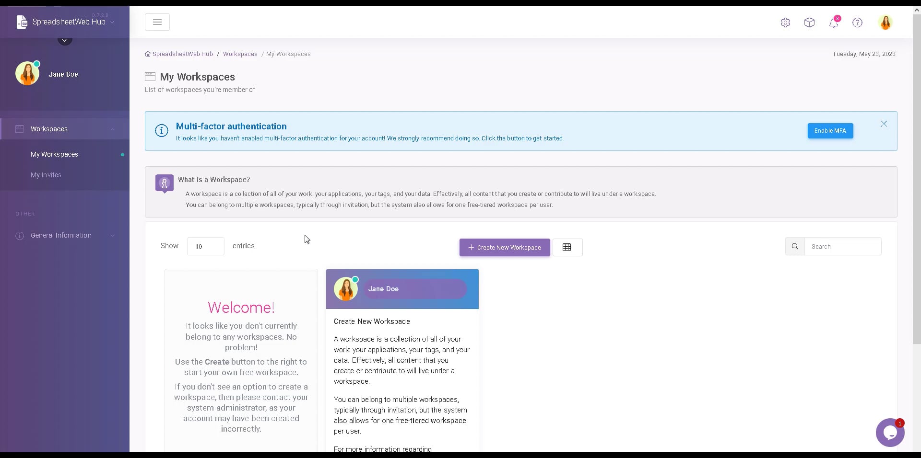Collapse the sidebar profile chevron
The height and width of the screenshot is (458, 921).
click(65, 40)
